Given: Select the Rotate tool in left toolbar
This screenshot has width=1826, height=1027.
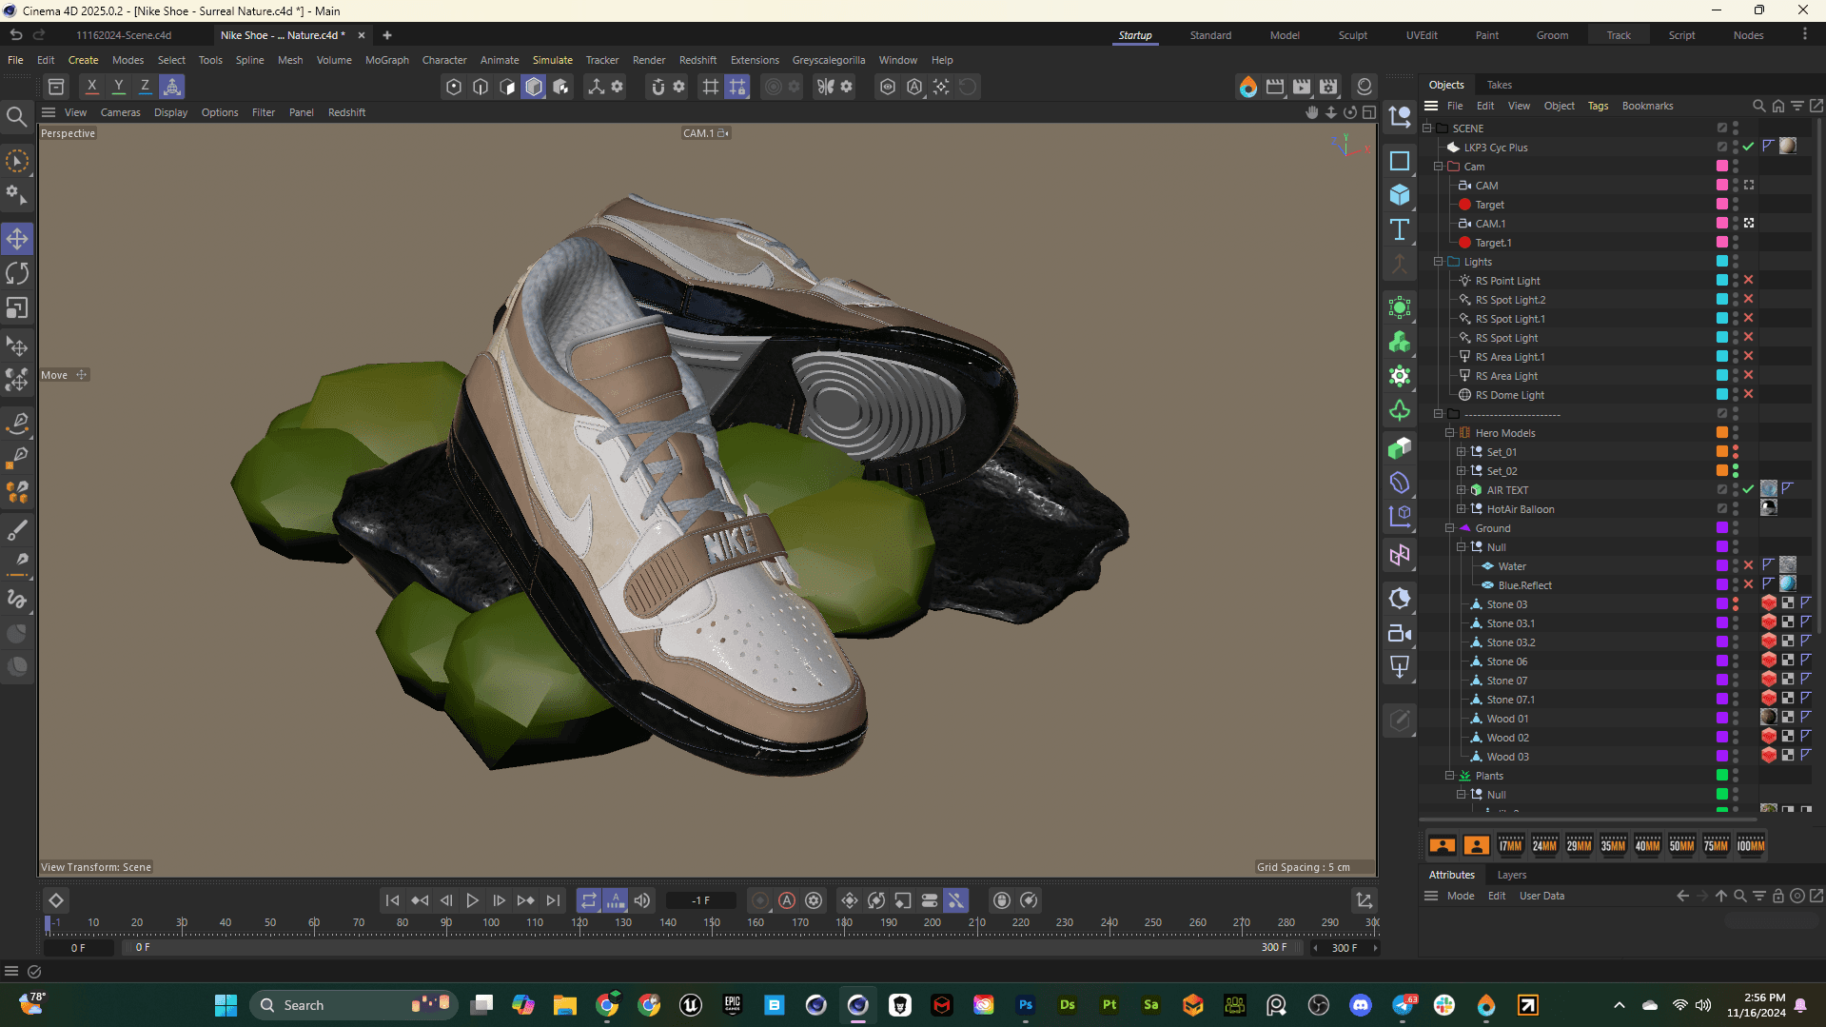Looking at the screenshot, I should click(x=17, y=274).
